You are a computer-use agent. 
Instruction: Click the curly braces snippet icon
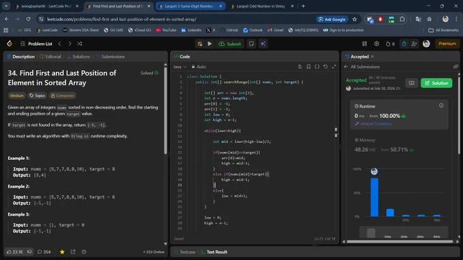[317, 67]
